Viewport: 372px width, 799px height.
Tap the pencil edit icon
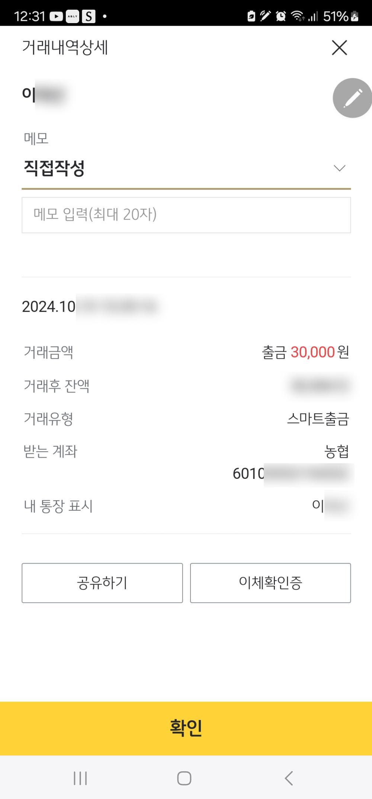pyautogui.click(x=352, y=98)
